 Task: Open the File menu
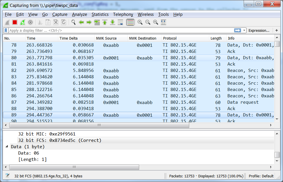coord(8,14)
